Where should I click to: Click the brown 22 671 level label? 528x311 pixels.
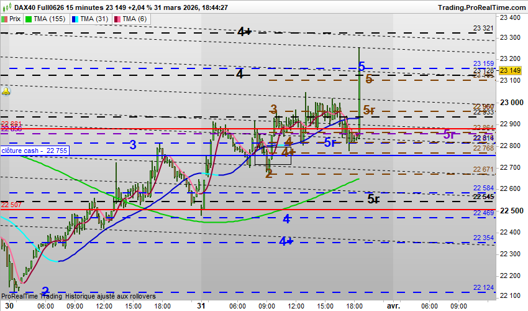tap(483, 169)
